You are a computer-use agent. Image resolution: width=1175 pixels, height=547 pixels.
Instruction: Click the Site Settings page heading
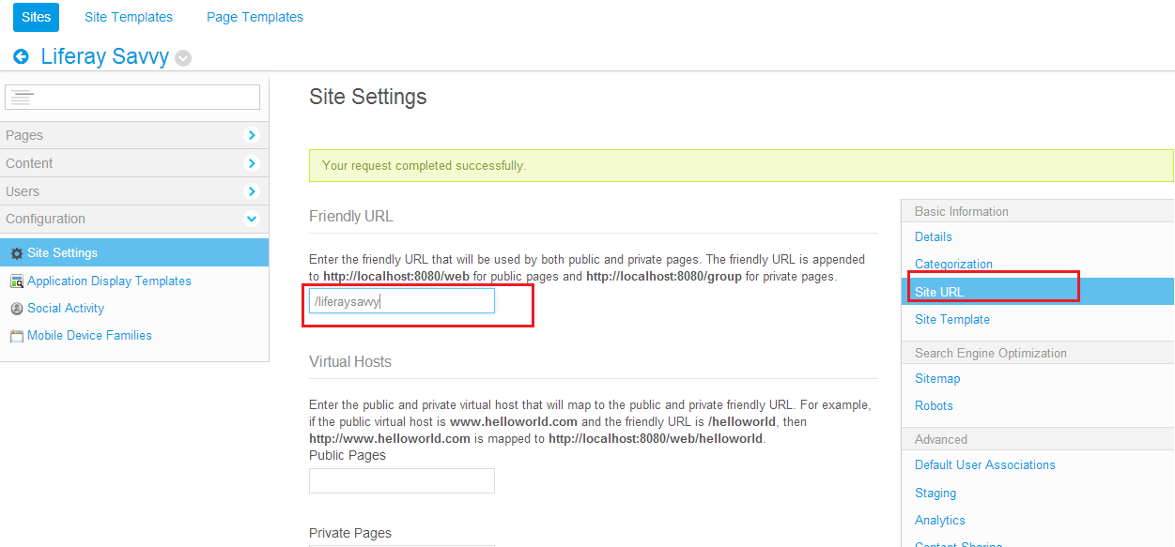(368, 97)
